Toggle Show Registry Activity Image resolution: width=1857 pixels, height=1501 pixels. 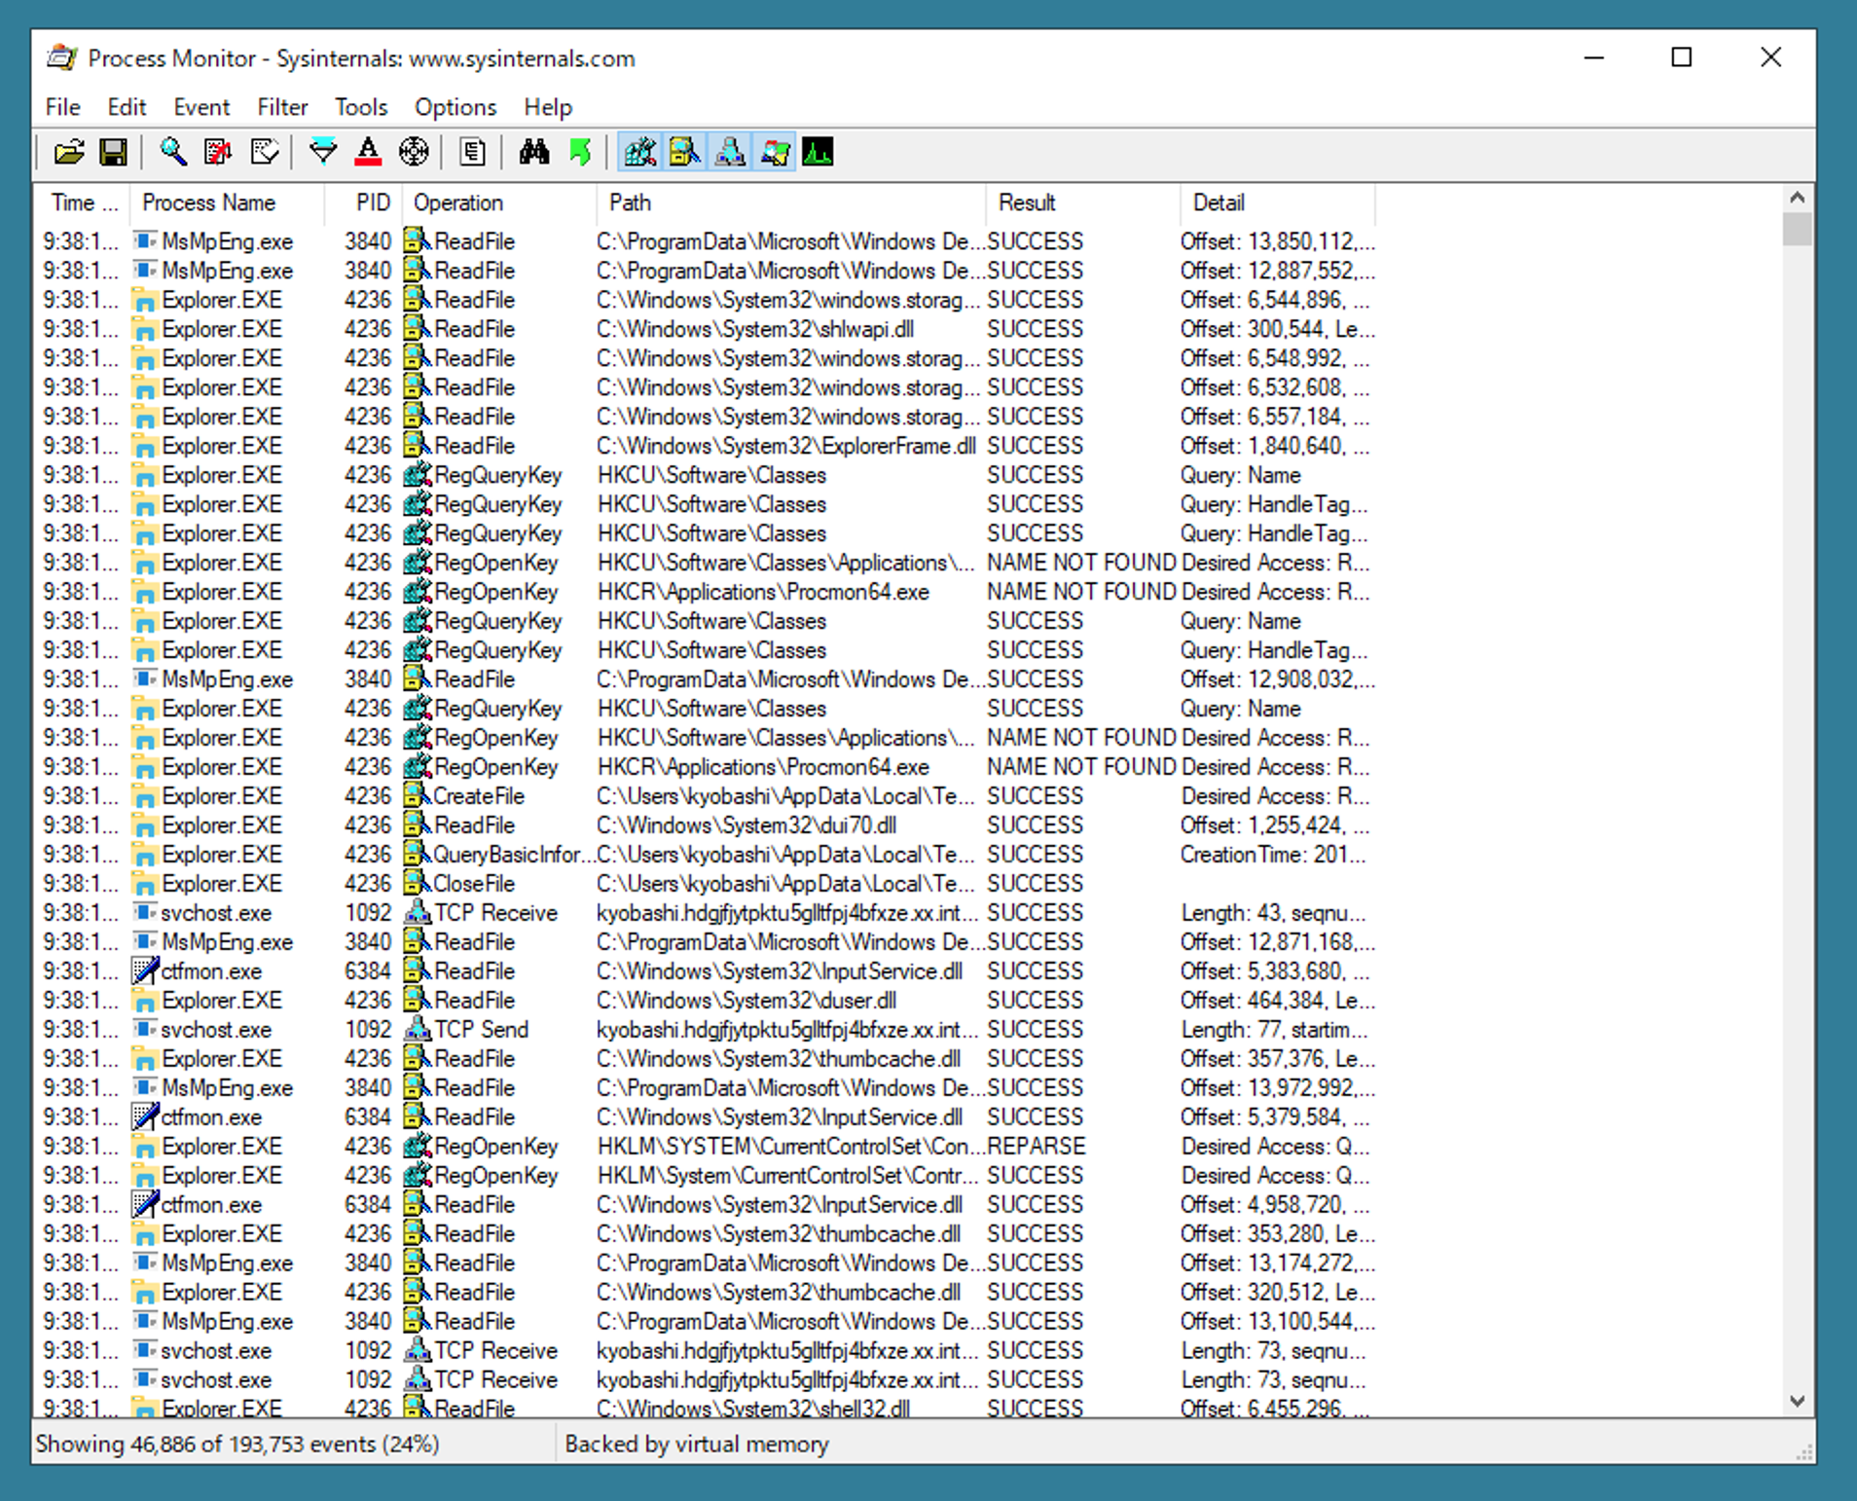(x=639, y=152)
